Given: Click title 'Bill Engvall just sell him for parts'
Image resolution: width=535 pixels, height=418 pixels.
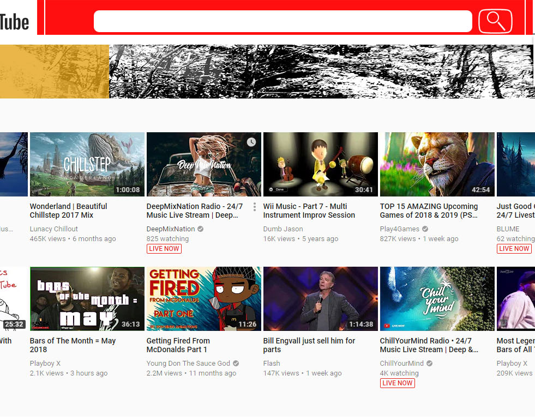Looking at the screenshot, I should [x=309, y=345].
